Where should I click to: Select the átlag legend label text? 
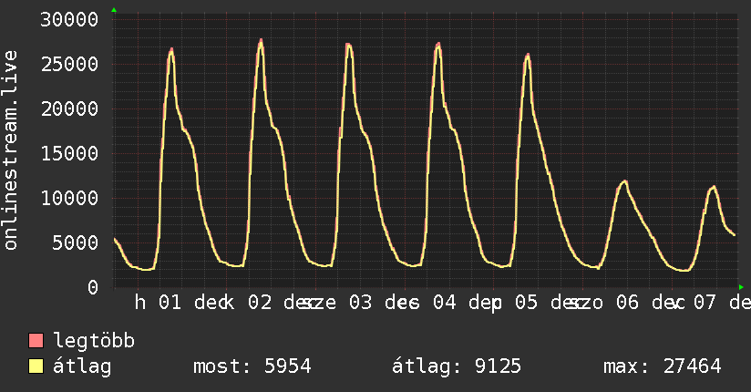(x=83, y=366)
